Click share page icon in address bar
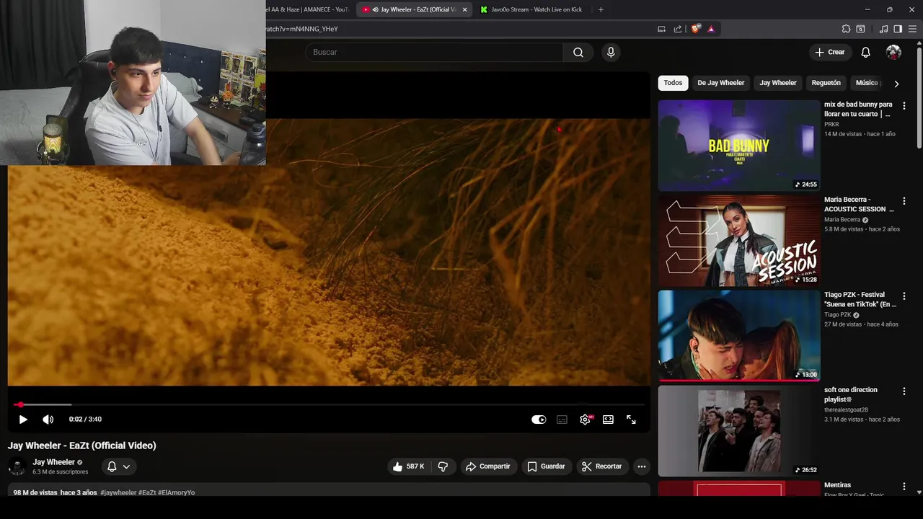The height and width of the screenshot is (519, 923). pyautogui.click(x=678, y=29)
